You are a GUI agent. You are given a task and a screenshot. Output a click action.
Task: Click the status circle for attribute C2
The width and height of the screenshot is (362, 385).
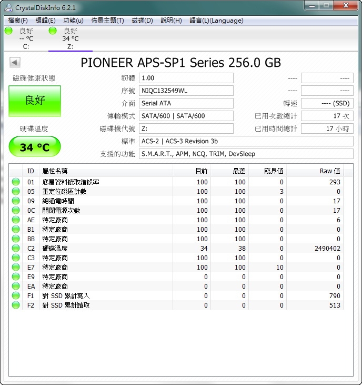pos(16,248)
